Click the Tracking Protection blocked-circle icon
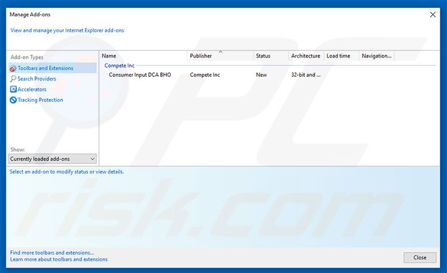Screen dimensions: 447x273 click(13, 100)
